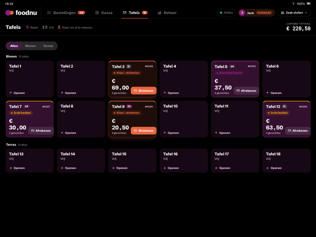The width and height of the screenshot is (316, 237).
Task: Click the QR badge on Tafel 5
Action: pos(232,66)
